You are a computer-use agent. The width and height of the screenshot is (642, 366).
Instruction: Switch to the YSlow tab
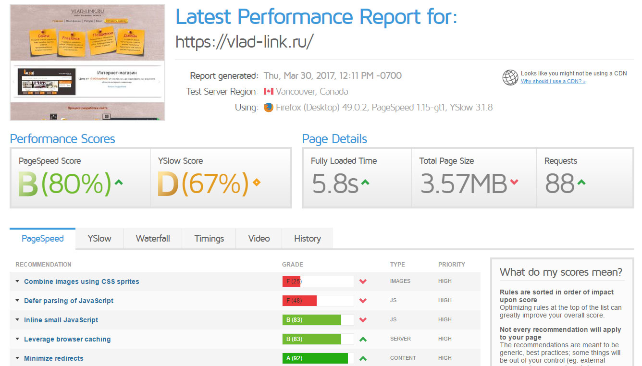99,239
